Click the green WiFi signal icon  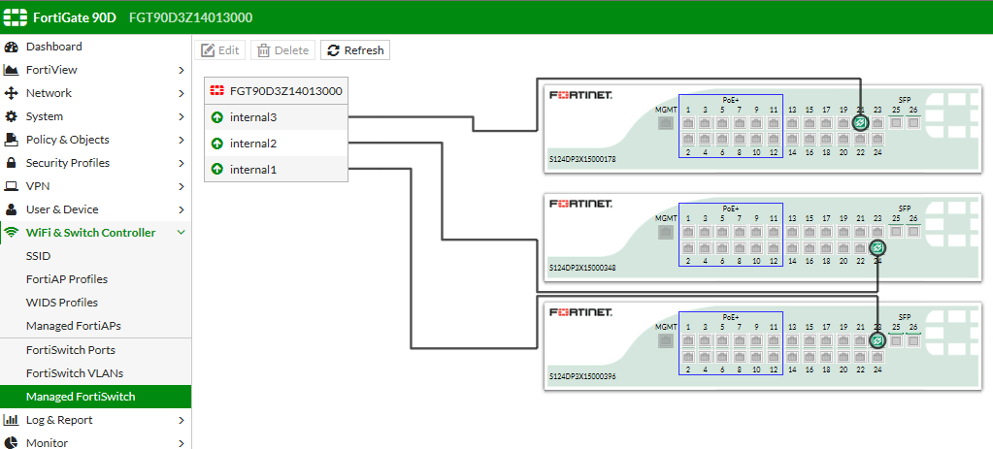[x=12, y=233]
